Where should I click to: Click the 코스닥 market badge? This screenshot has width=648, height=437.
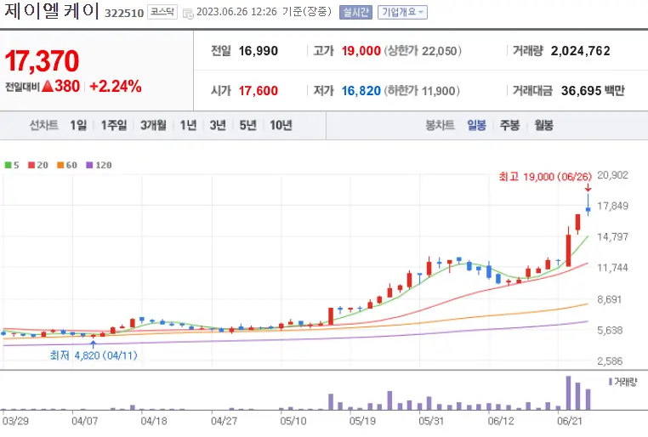(x=162, y=12)
